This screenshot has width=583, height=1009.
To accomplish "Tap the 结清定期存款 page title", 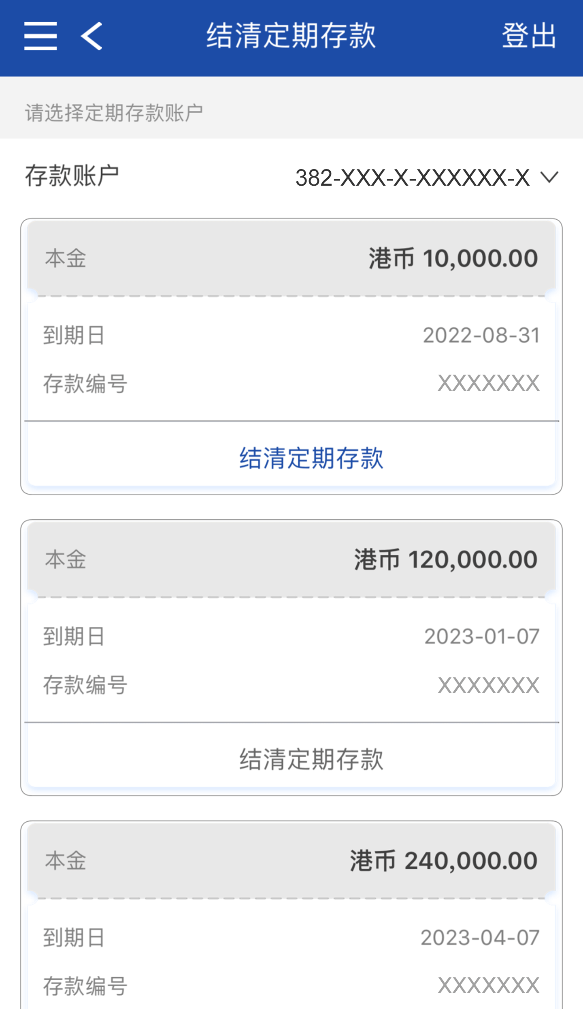I will [x=291, y=36].
